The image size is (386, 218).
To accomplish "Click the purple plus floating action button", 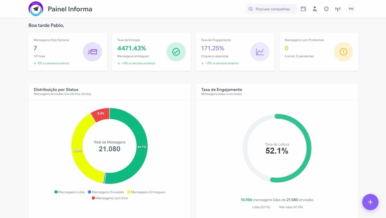I will tap(370, 202).
